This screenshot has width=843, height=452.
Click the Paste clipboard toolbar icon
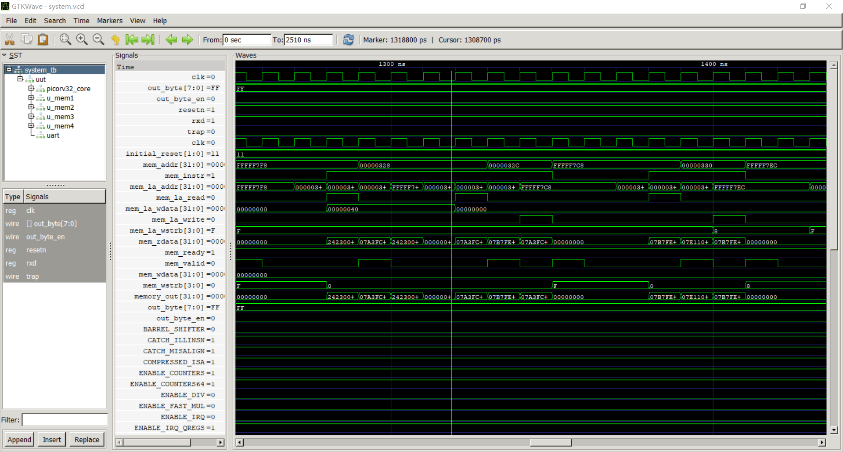point(43,39)
